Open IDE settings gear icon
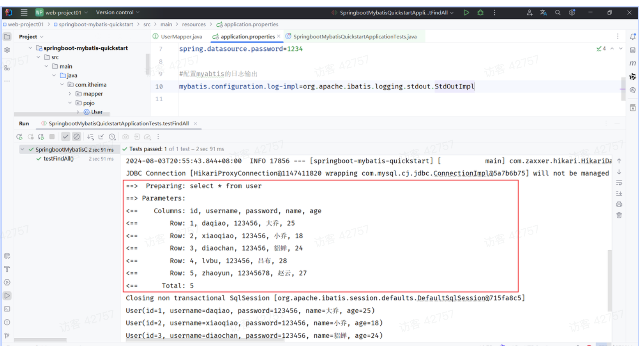The image size is (639, 346). coord(572,12)
